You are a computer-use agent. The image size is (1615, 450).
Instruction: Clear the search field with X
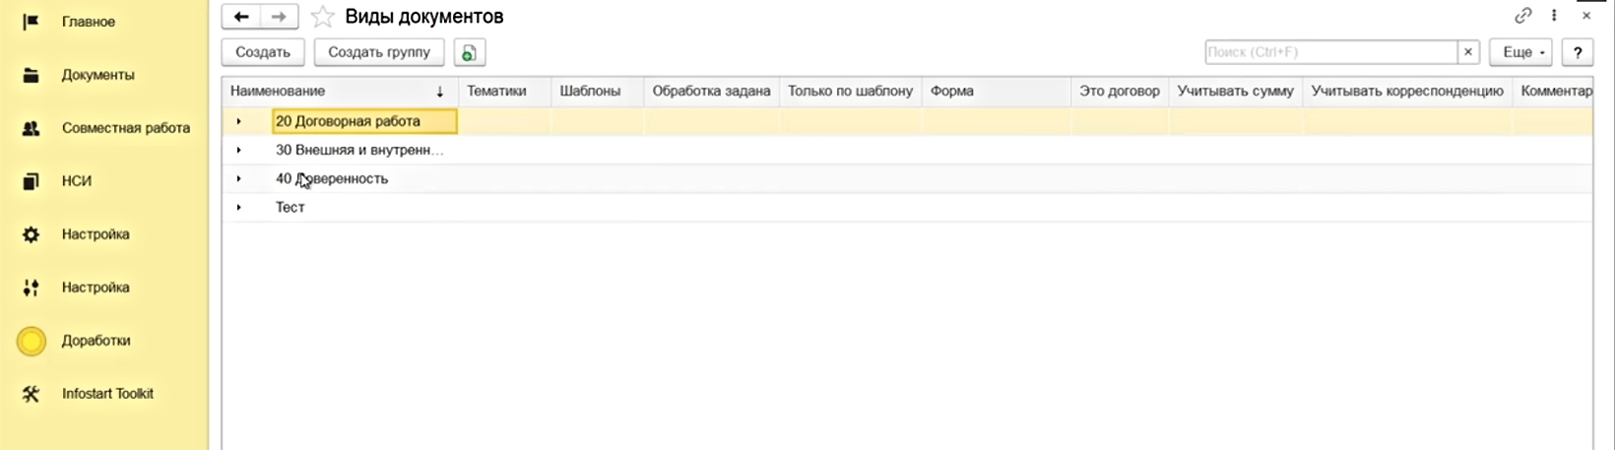pos(1468,52)
